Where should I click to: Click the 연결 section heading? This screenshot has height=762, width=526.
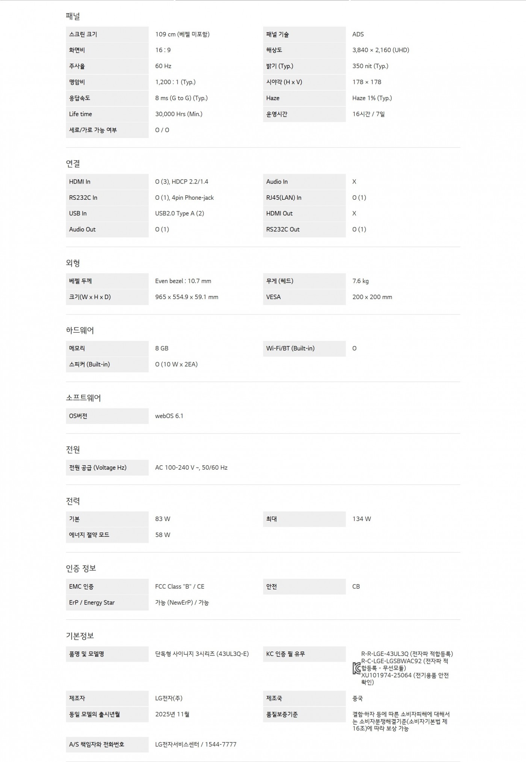coord(73,164)
